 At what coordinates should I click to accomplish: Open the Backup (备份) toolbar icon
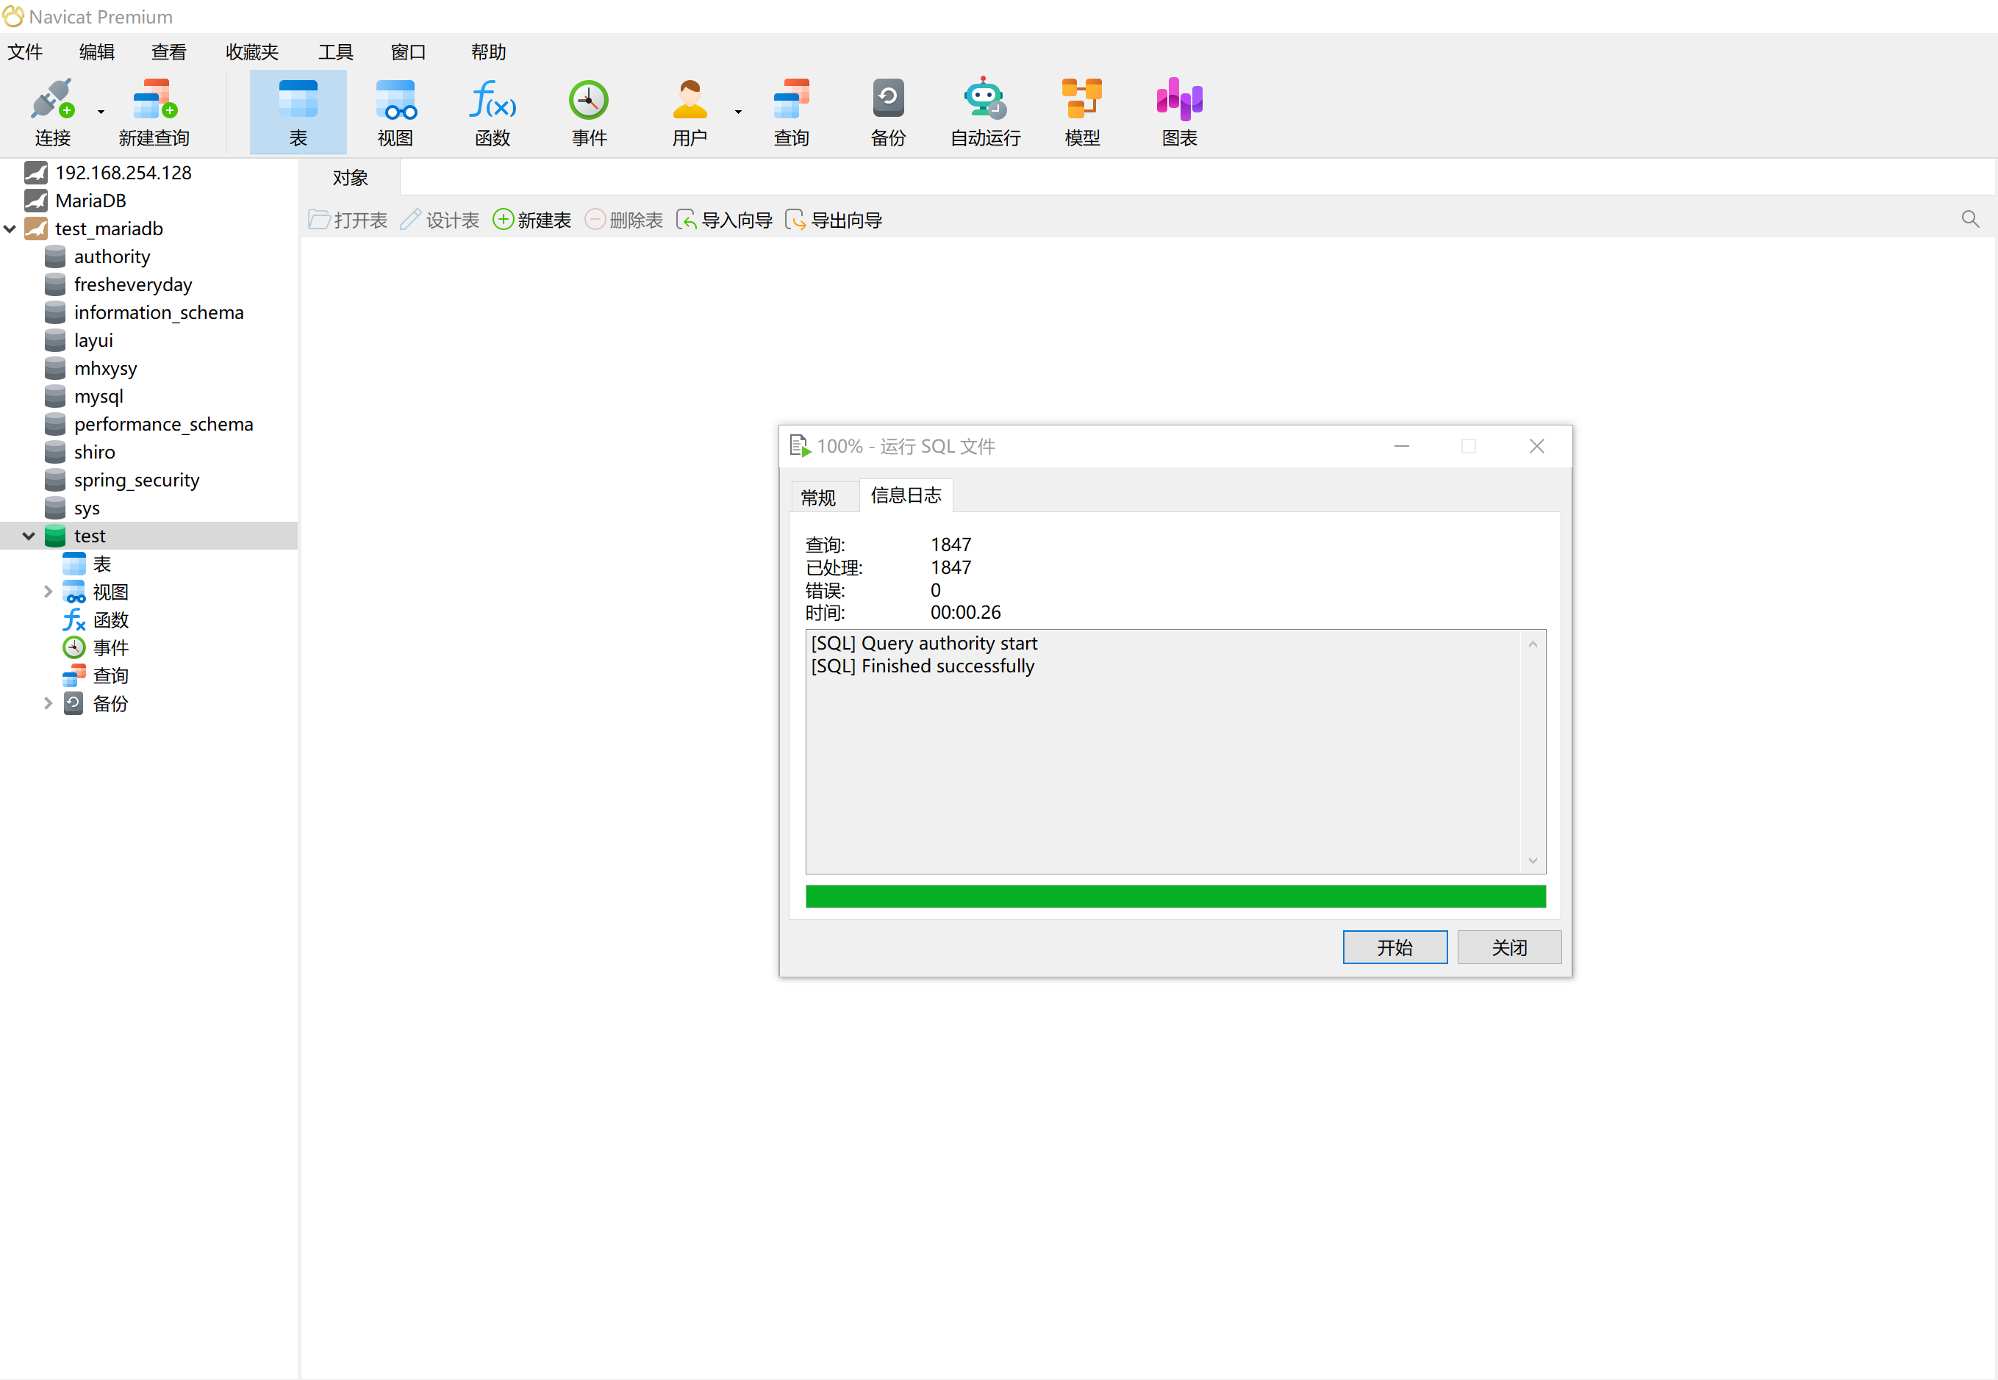coord(888,98)
